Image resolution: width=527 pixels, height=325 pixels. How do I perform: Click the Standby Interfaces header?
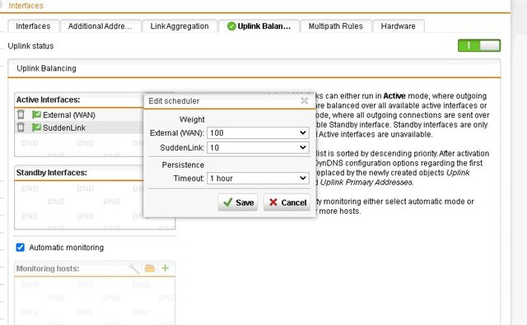51,173
